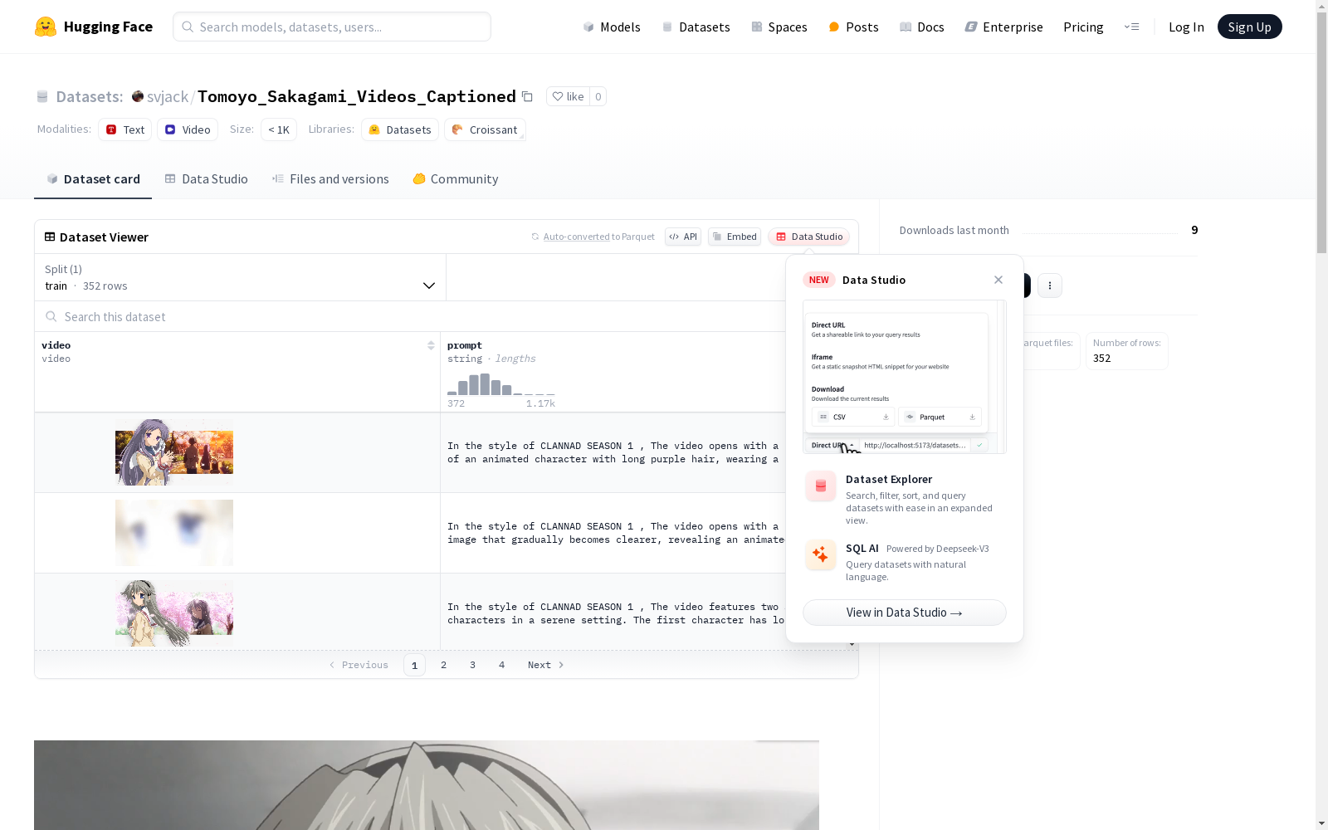Click the Sign Up button

click(1249, 27)
